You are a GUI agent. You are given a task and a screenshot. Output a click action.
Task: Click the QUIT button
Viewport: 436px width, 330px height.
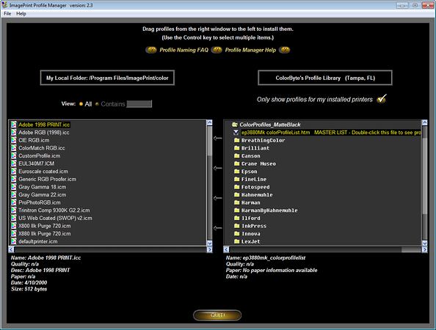[x=217, y=315]
